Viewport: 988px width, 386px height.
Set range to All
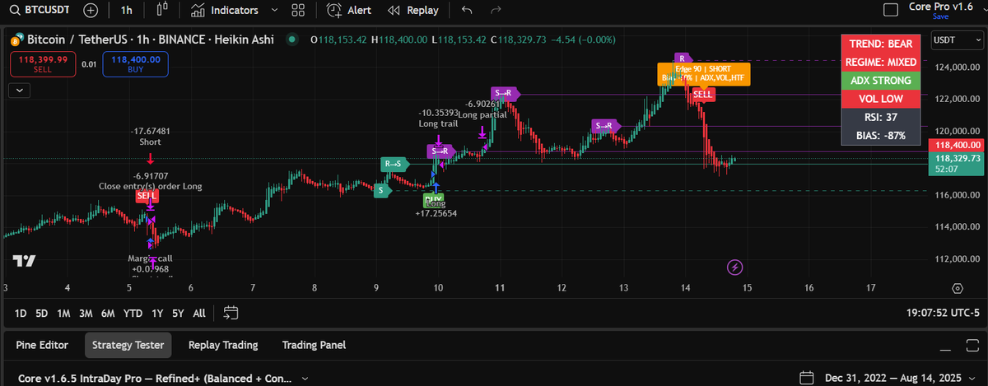click(x=199, y=313)
